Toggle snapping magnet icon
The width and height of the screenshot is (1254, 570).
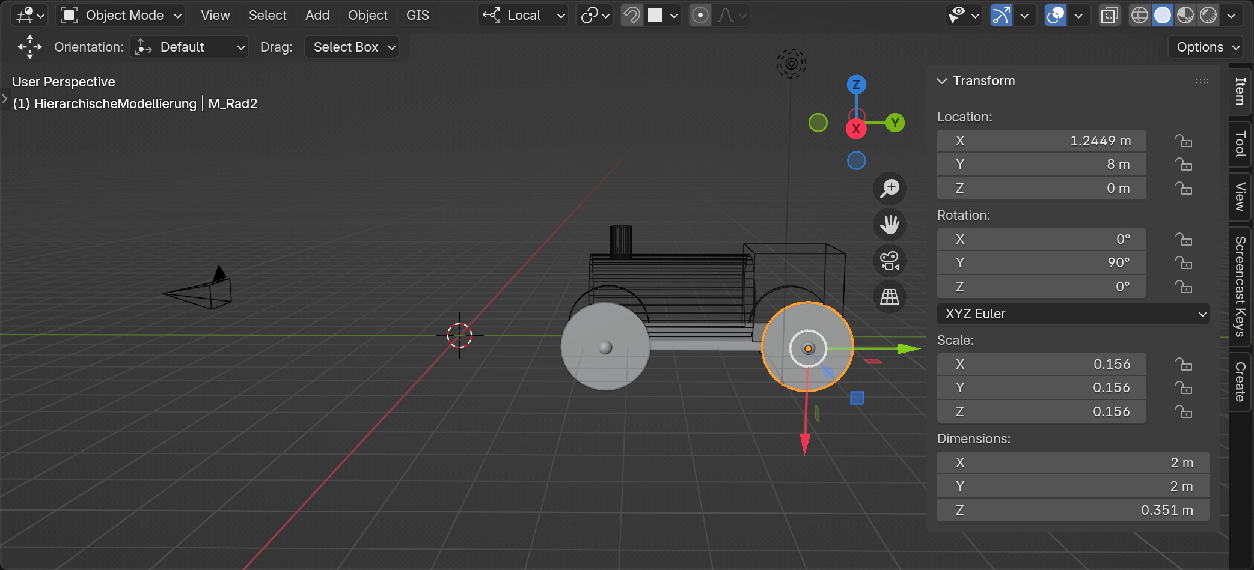tap(631, 16)
